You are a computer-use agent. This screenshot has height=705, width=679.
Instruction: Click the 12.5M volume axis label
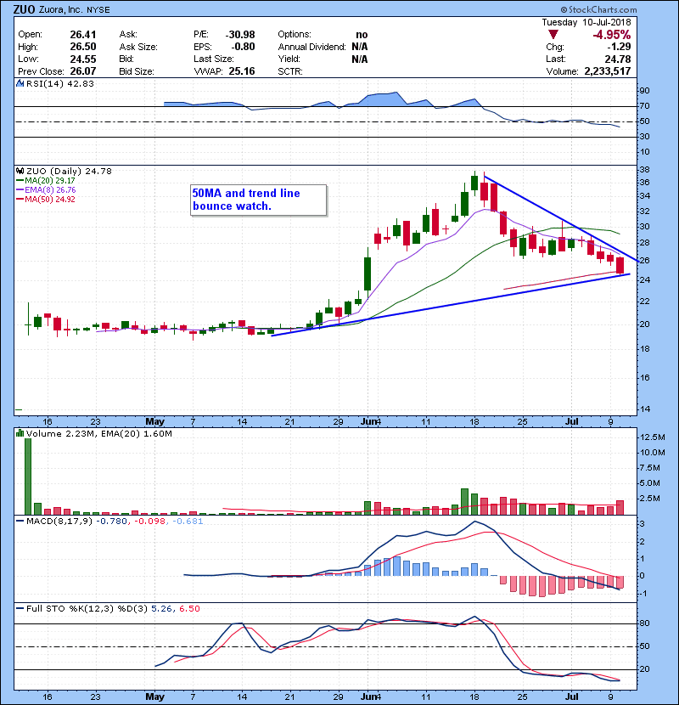pyautogui.click(x=653, y=437)
